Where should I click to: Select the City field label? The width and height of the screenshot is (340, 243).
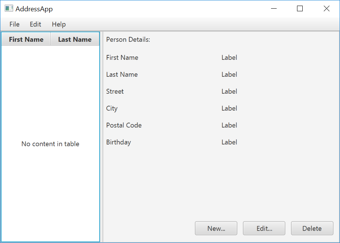point(112,108)
